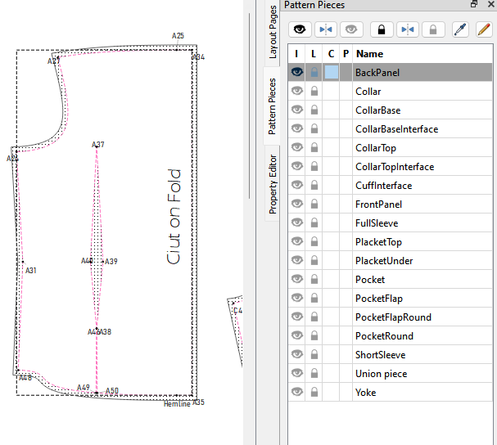497x445 pixels.
Task: Click the lock all pieces black padlock button
Action: (x=380, y=29)
